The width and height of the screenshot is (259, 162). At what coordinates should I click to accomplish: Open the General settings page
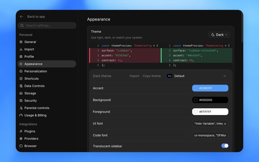(x=47, y=42)
